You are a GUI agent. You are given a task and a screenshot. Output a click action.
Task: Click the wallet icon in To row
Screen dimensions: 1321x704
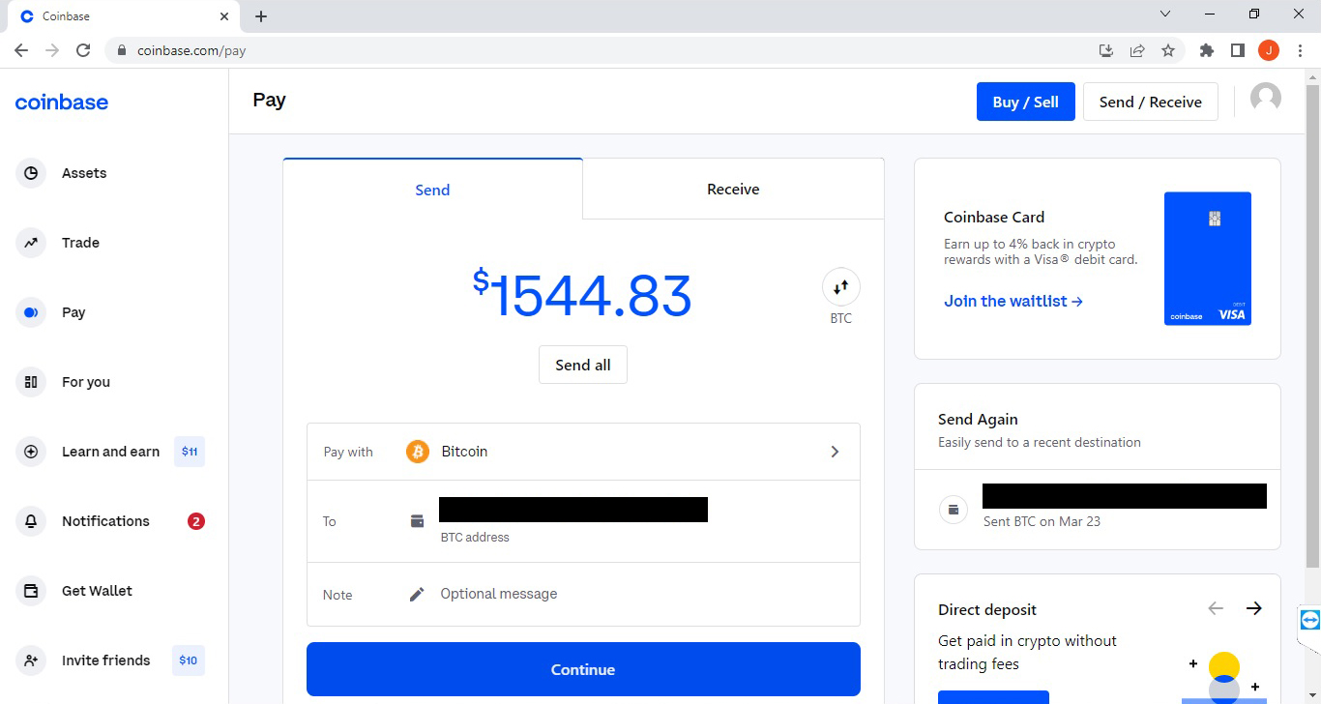(417, 521)
